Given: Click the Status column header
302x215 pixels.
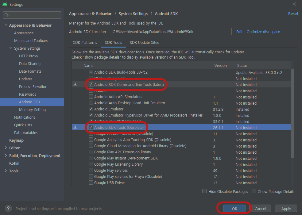Looking at the screenshot, I should click(263, 65).
